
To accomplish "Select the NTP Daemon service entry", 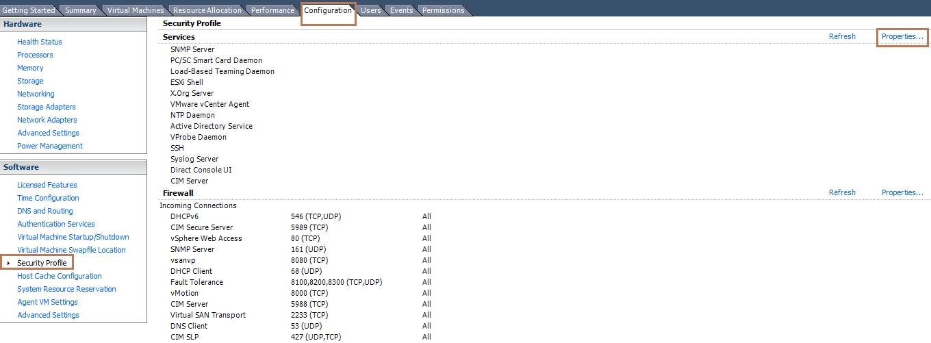I will coord(192,115).
